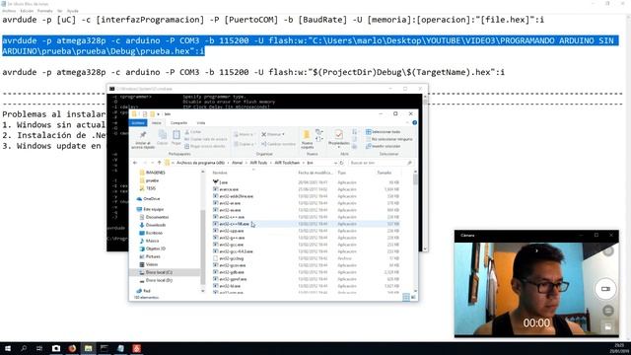Open the Archivo menu in Notepad
Screen dimensions: 631x355
[9, 11]
